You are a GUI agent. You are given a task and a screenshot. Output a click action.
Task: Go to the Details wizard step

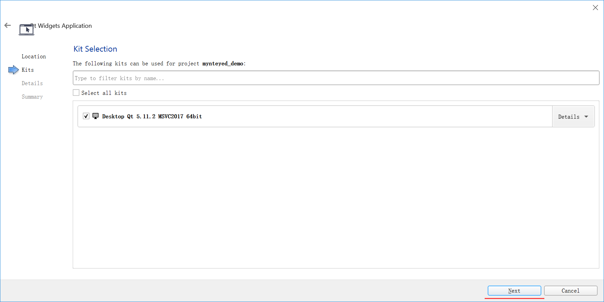tap(32, 83)
